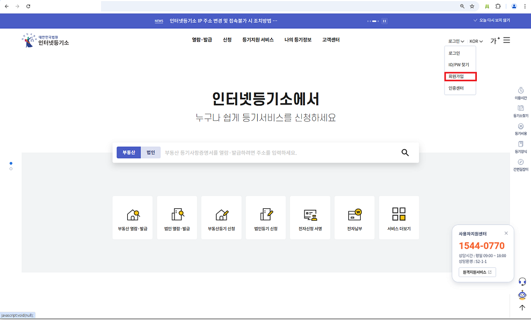Open browser zoom magnifier icon
Viewport: 531px width, 320px height.
click(x=462, y=6)
